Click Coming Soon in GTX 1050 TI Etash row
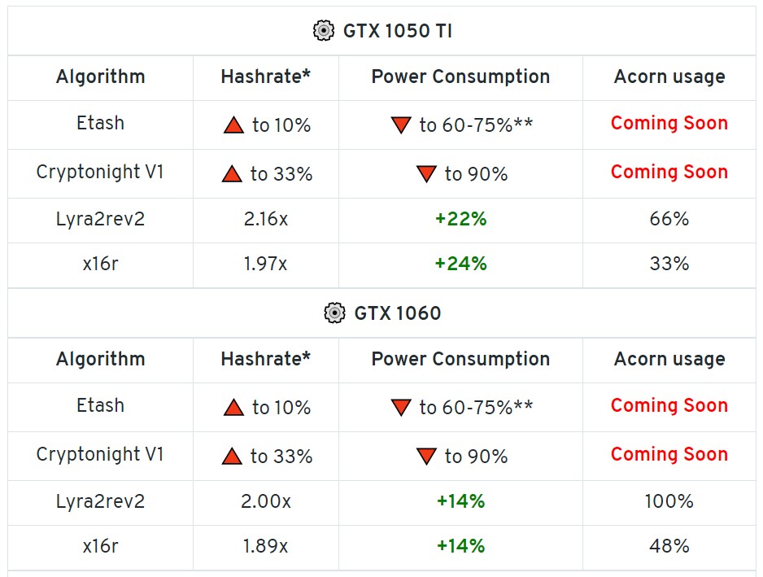 pyautogui.click(x=669, y=124)
